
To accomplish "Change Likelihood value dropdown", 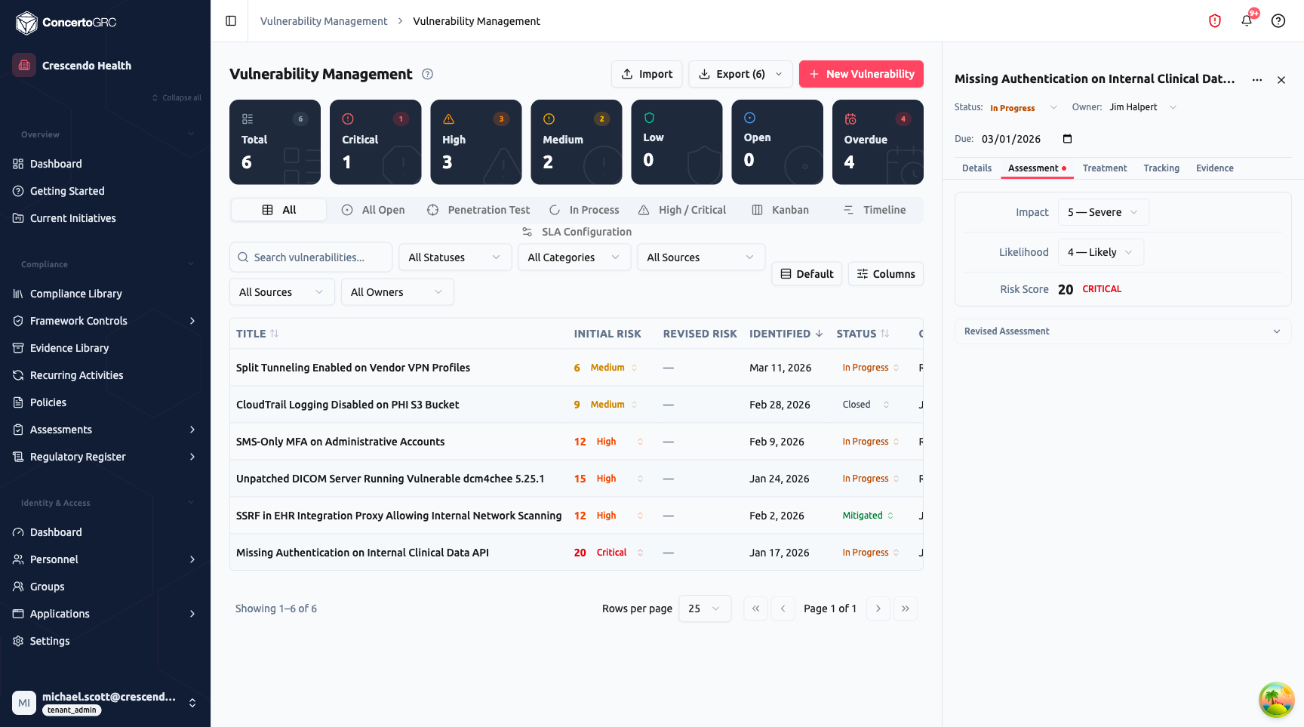I will click(x=1101, y=252).
